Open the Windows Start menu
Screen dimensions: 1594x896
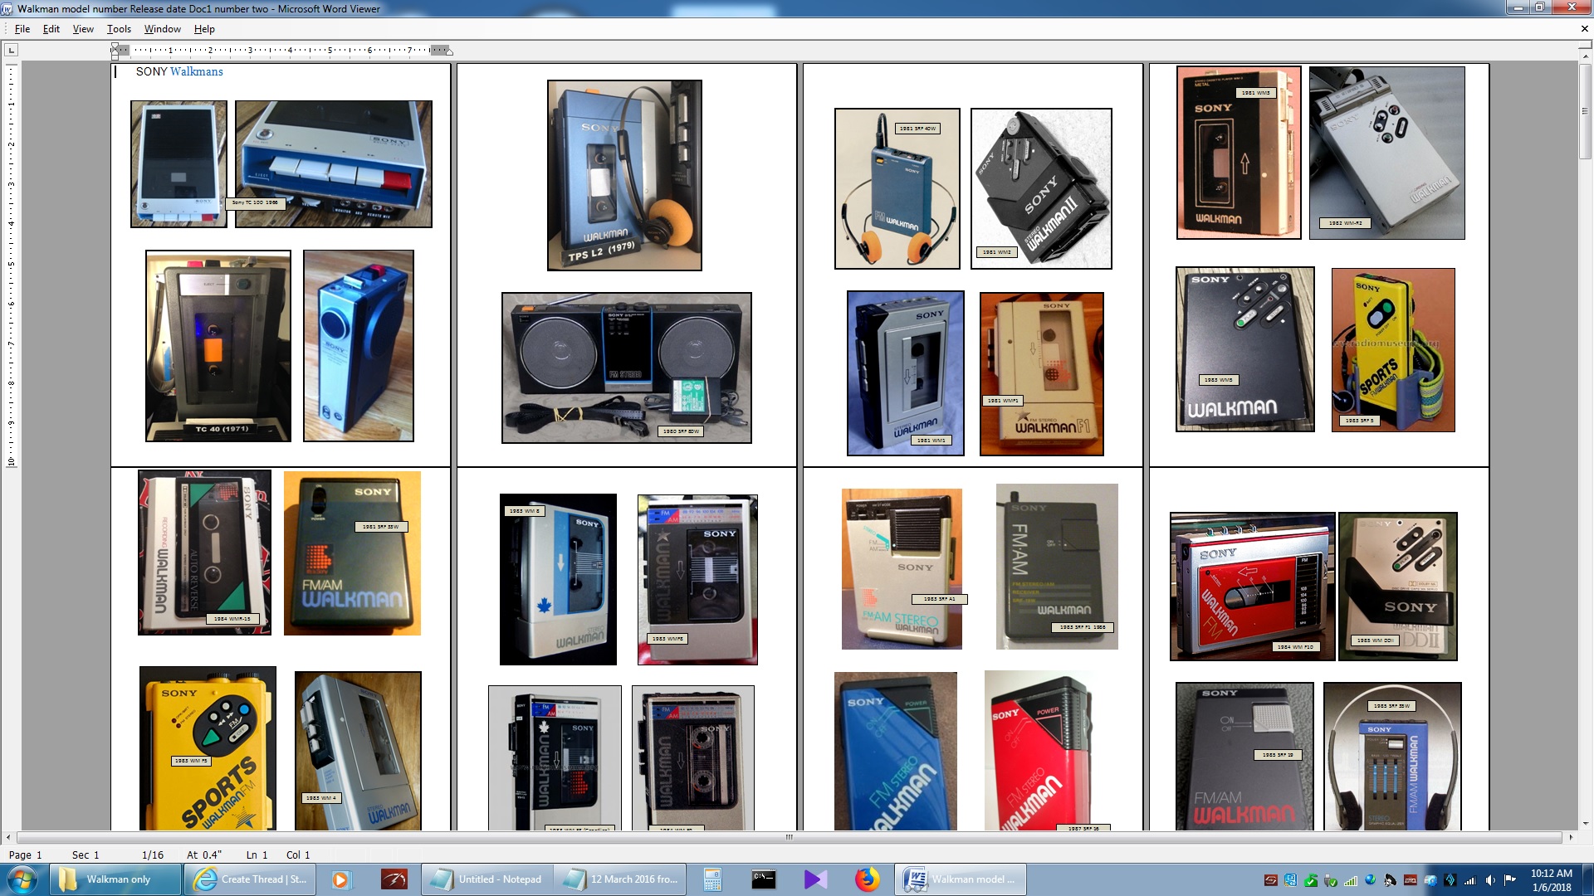point(22,879)
